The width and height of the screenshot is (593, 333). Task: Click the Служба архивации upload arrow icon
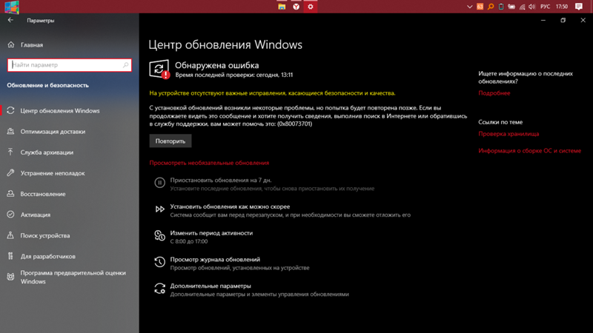[x=10, y=152]
